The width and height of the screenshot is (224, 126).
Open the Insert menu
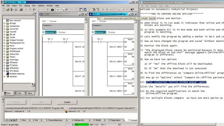14,6
